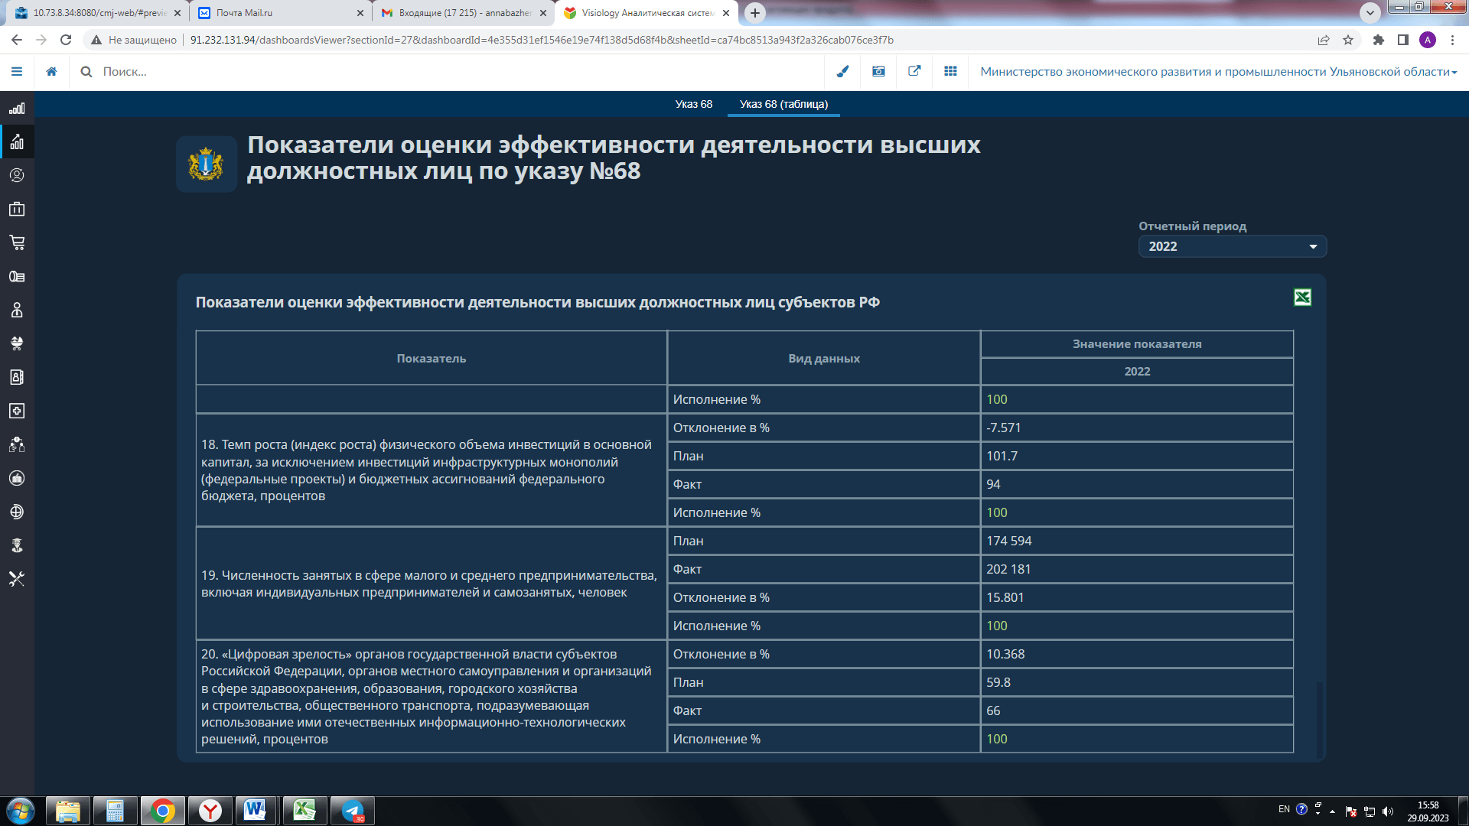Screen dimensions: 1469x826
Task: Click the value 202 181 cell
Action: tap(1137, 569)
